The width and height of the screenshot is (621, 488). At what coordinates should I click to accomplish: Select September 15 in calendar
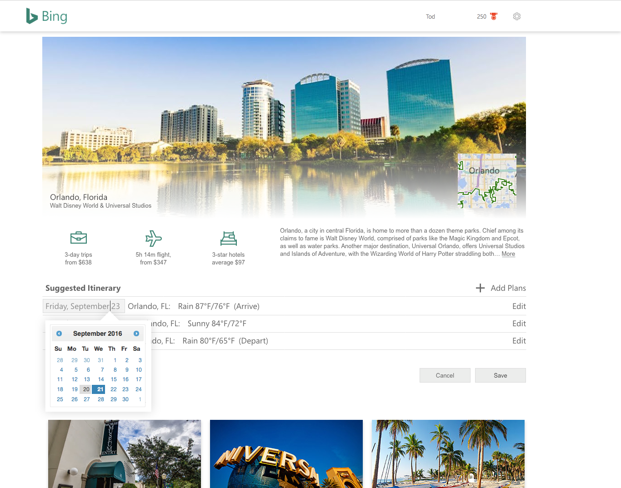114,379
